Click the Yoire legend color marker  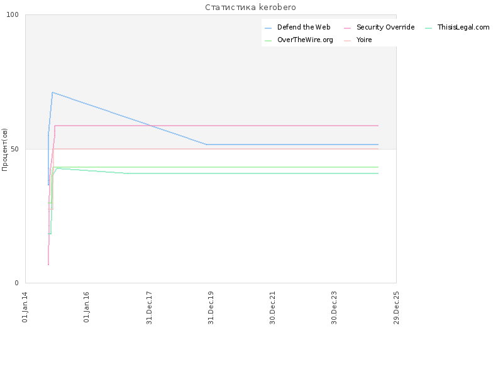click(x=348, y=41)
